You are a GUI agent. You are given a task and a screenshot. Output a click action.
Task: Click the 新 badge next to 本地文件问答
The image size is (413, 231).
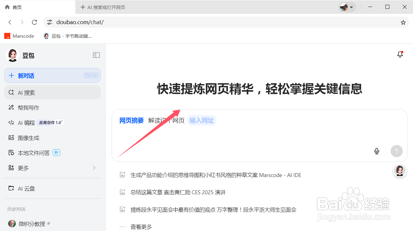click(x=57, y=153)
